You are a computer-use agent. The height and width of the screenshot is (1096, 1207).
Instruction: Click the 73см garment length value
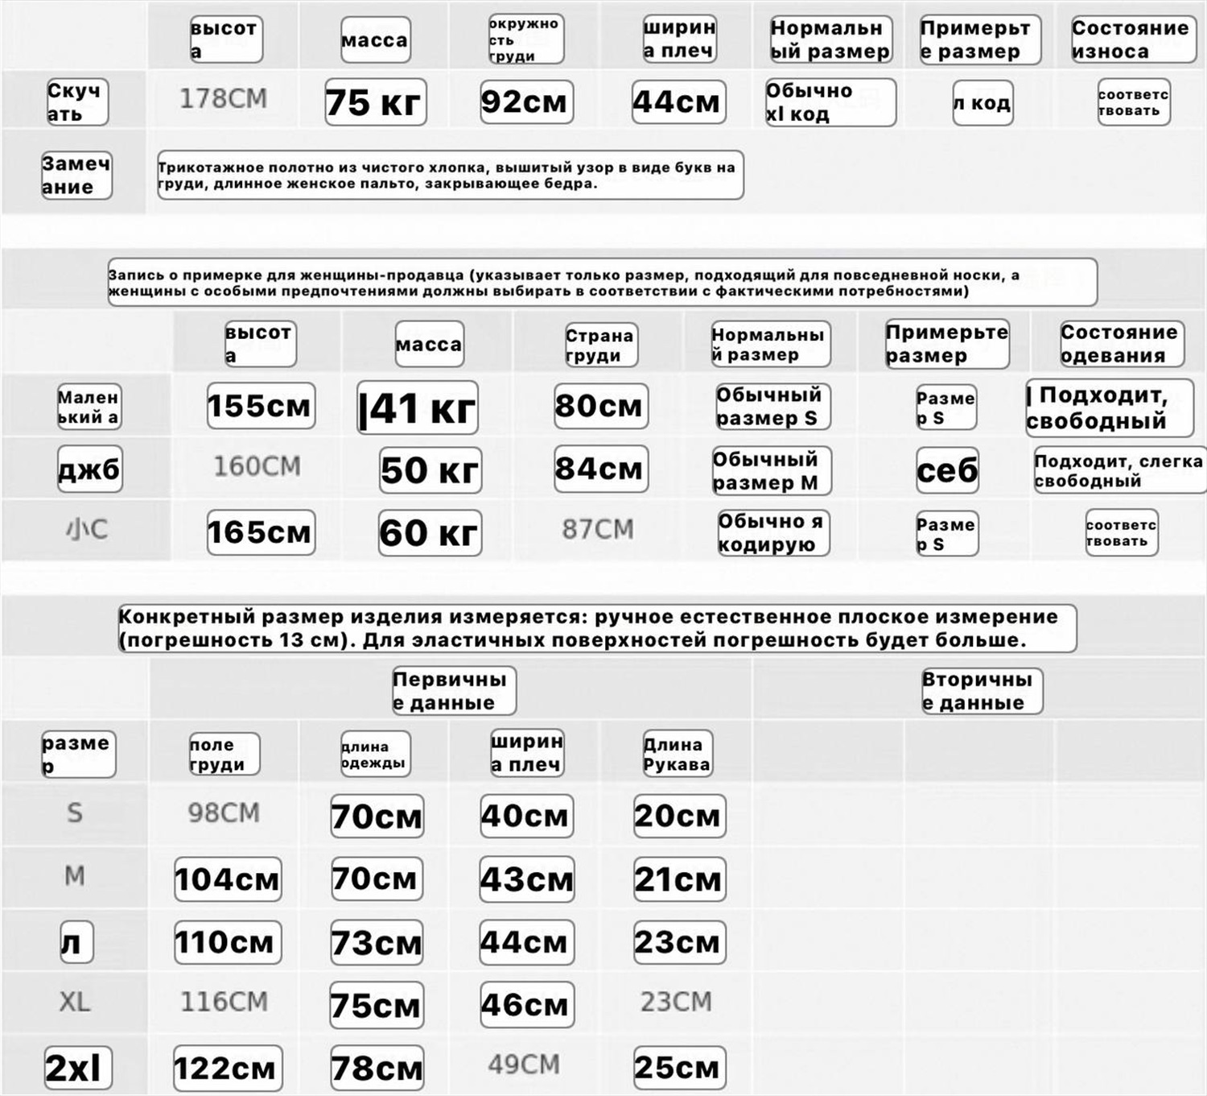click(x=377, y=943)
